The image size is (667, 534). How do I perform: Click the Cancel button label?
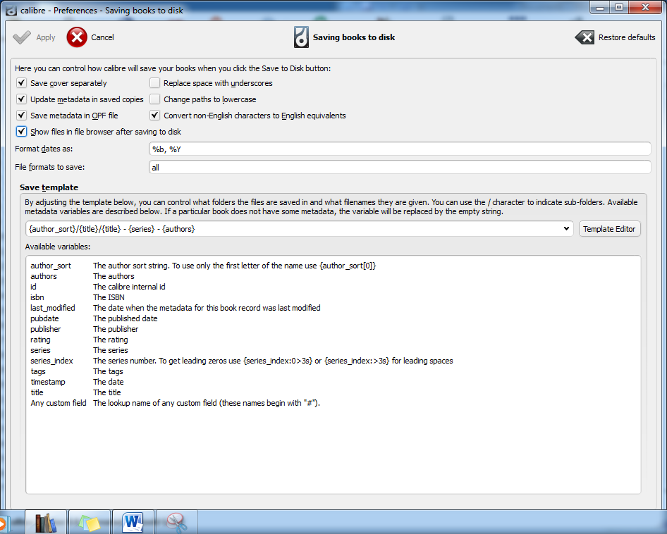coord(102,37)
